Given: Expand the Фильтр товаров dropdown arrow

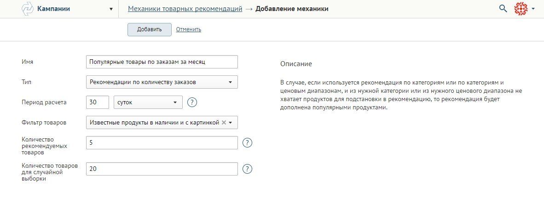Looking at the screenshot, I should point(231,123).
